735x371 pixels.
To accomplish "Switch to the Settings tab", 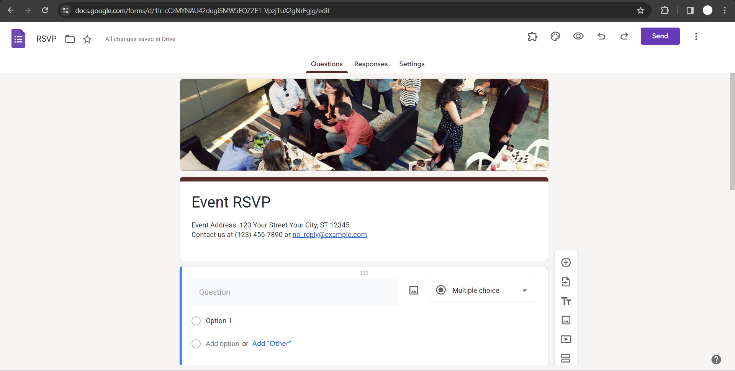I will tap(412, 64).
